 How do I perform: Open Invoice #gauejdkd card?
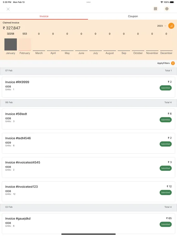point(88,223)
